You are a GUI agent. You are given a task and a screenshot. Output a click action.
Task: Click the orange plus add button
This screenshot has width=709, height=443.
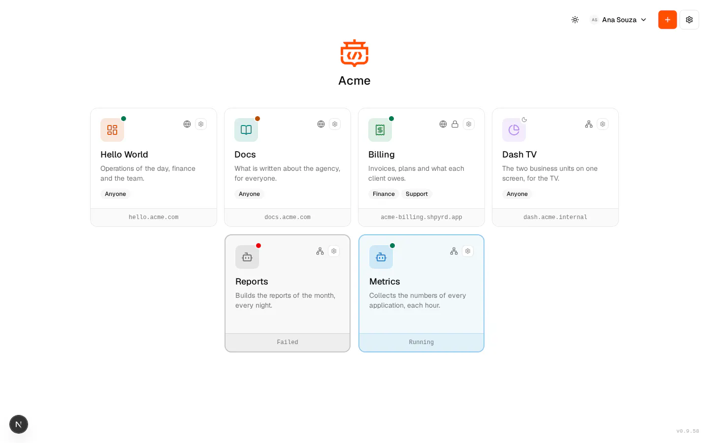coord(668,20)
